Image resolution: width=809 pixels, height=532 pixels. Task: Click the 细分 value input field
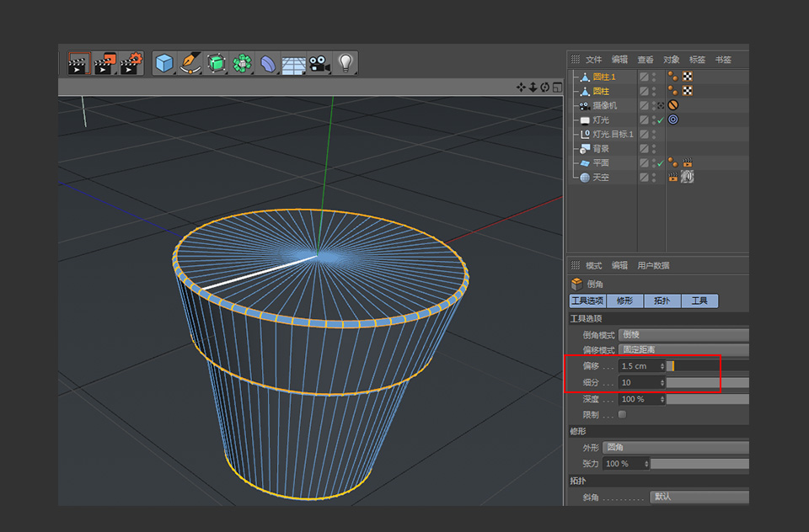point(640,382)
